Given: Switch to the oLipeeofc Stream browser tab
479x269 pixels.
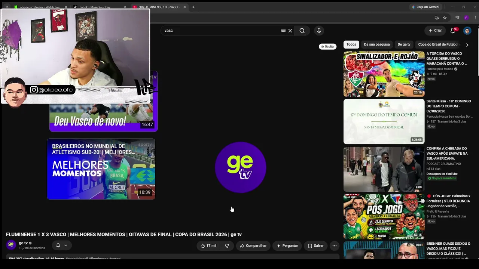Looking at the screenshot, I should [40, 7].
